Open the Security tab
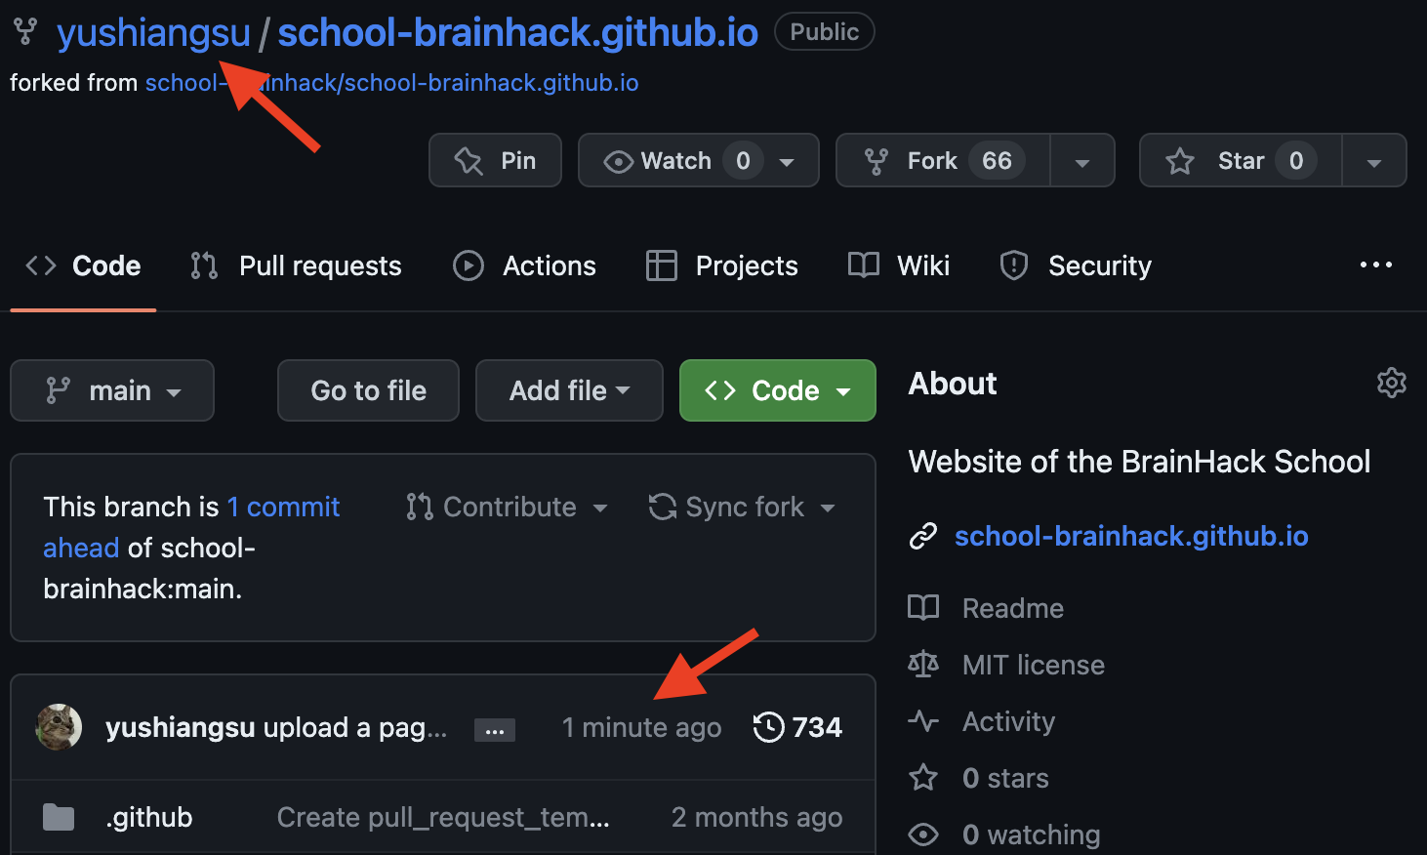Image resolution: width=1427 pixels, height=855 pixels. pyautogui.click(x=1076, y=265)
